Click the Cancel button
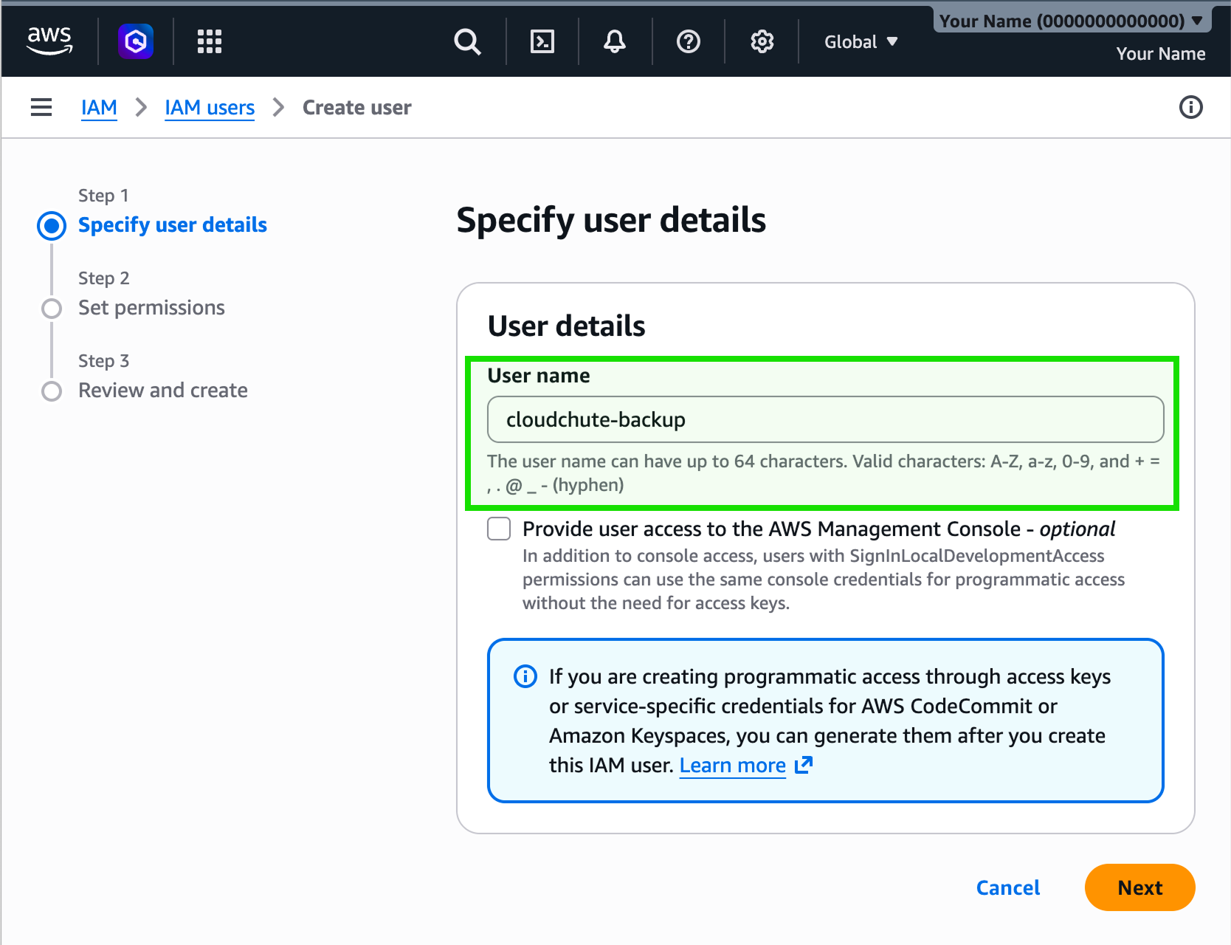Image resolution: width=1231 pixels, height=945 pixels. click(1008, 887)
